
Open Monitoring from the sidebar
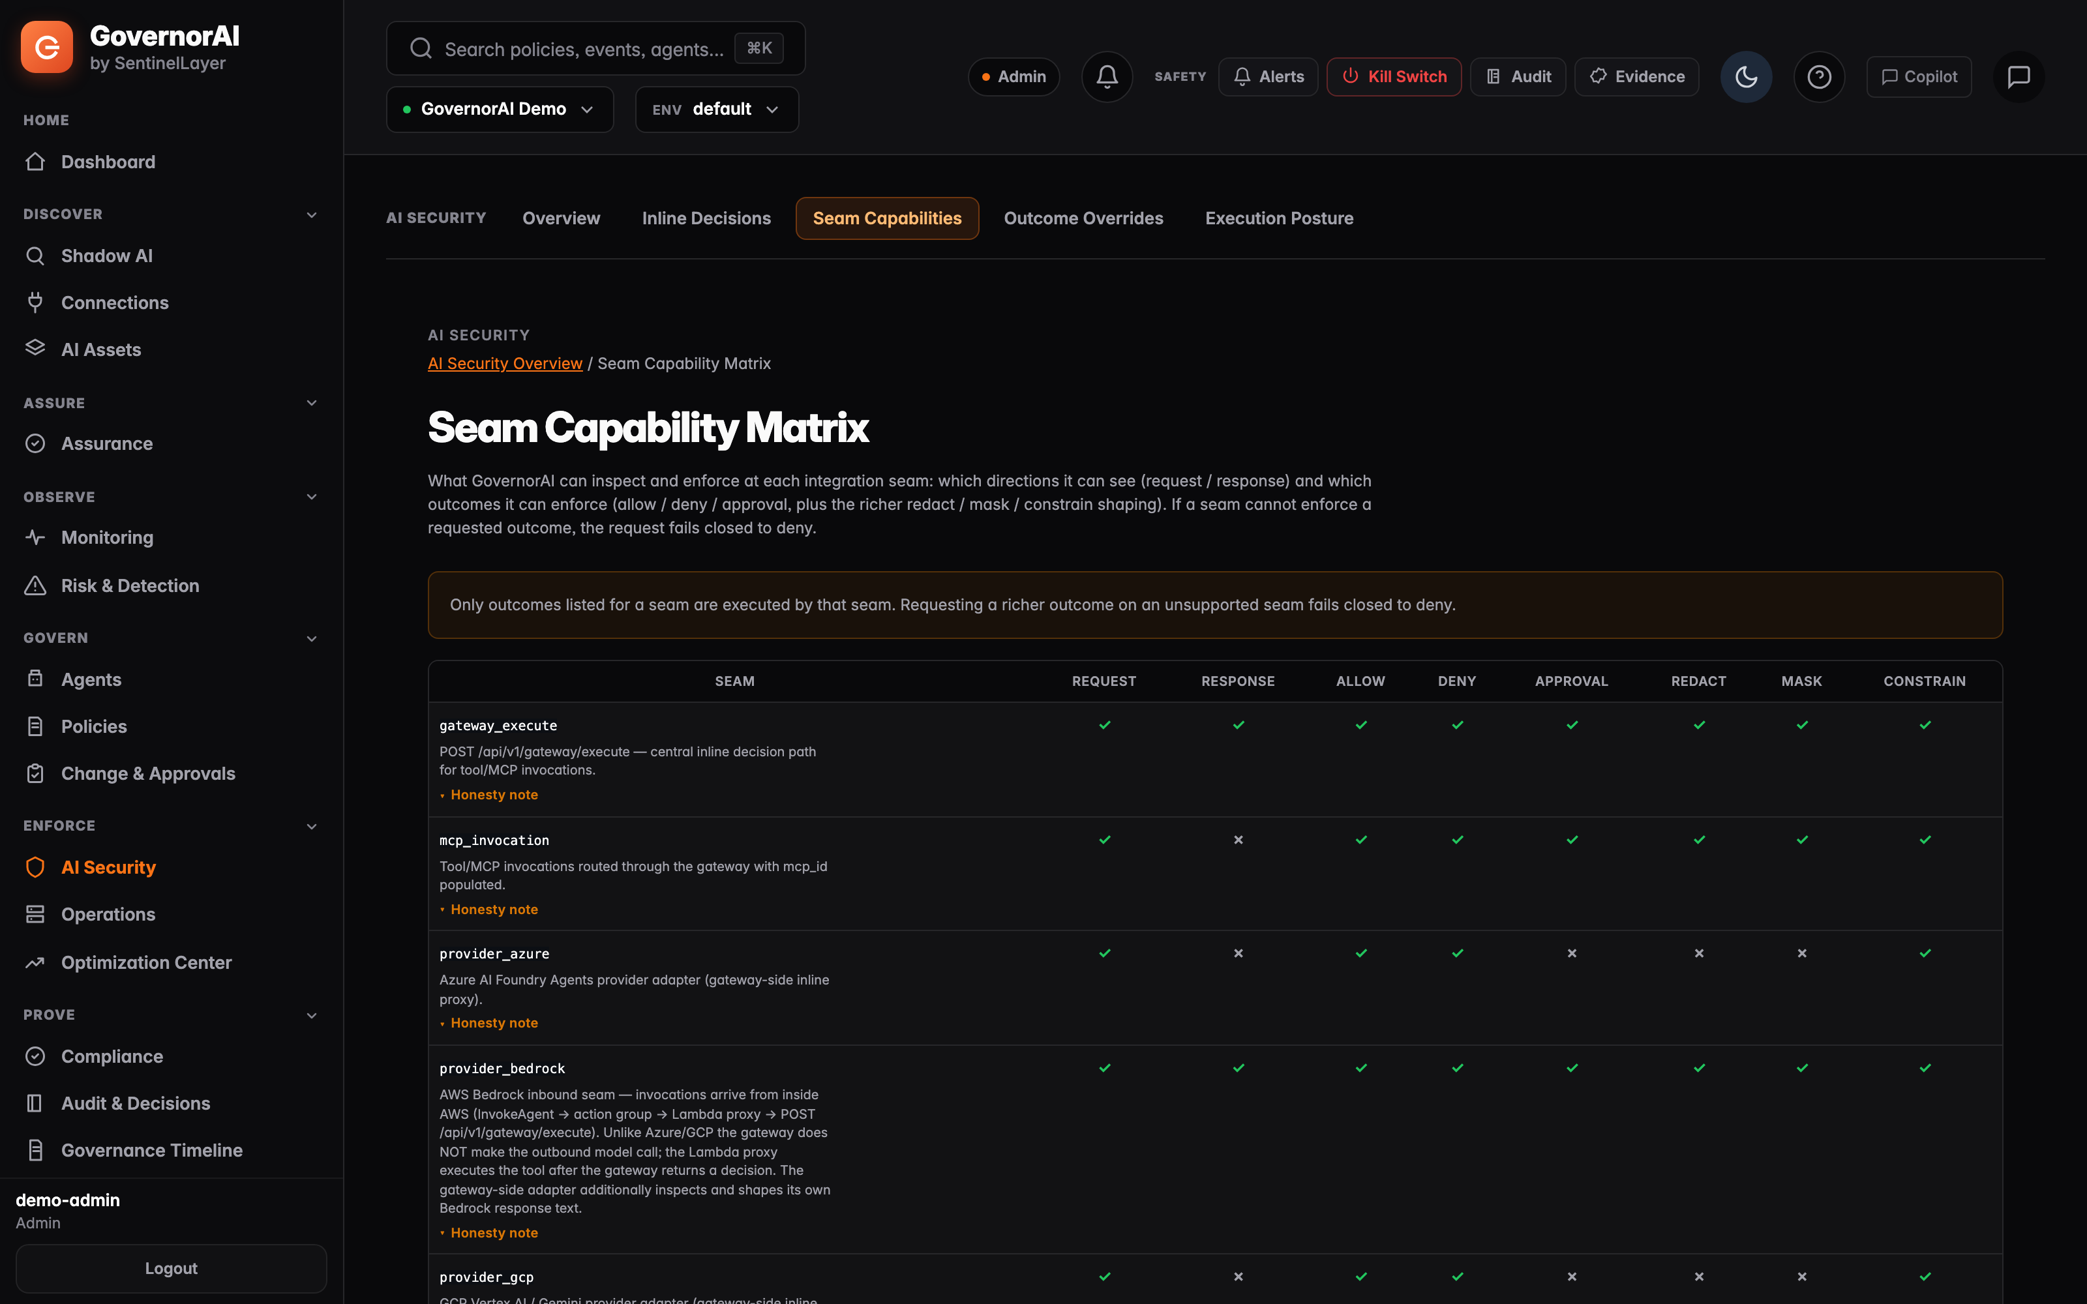point(107,537)
